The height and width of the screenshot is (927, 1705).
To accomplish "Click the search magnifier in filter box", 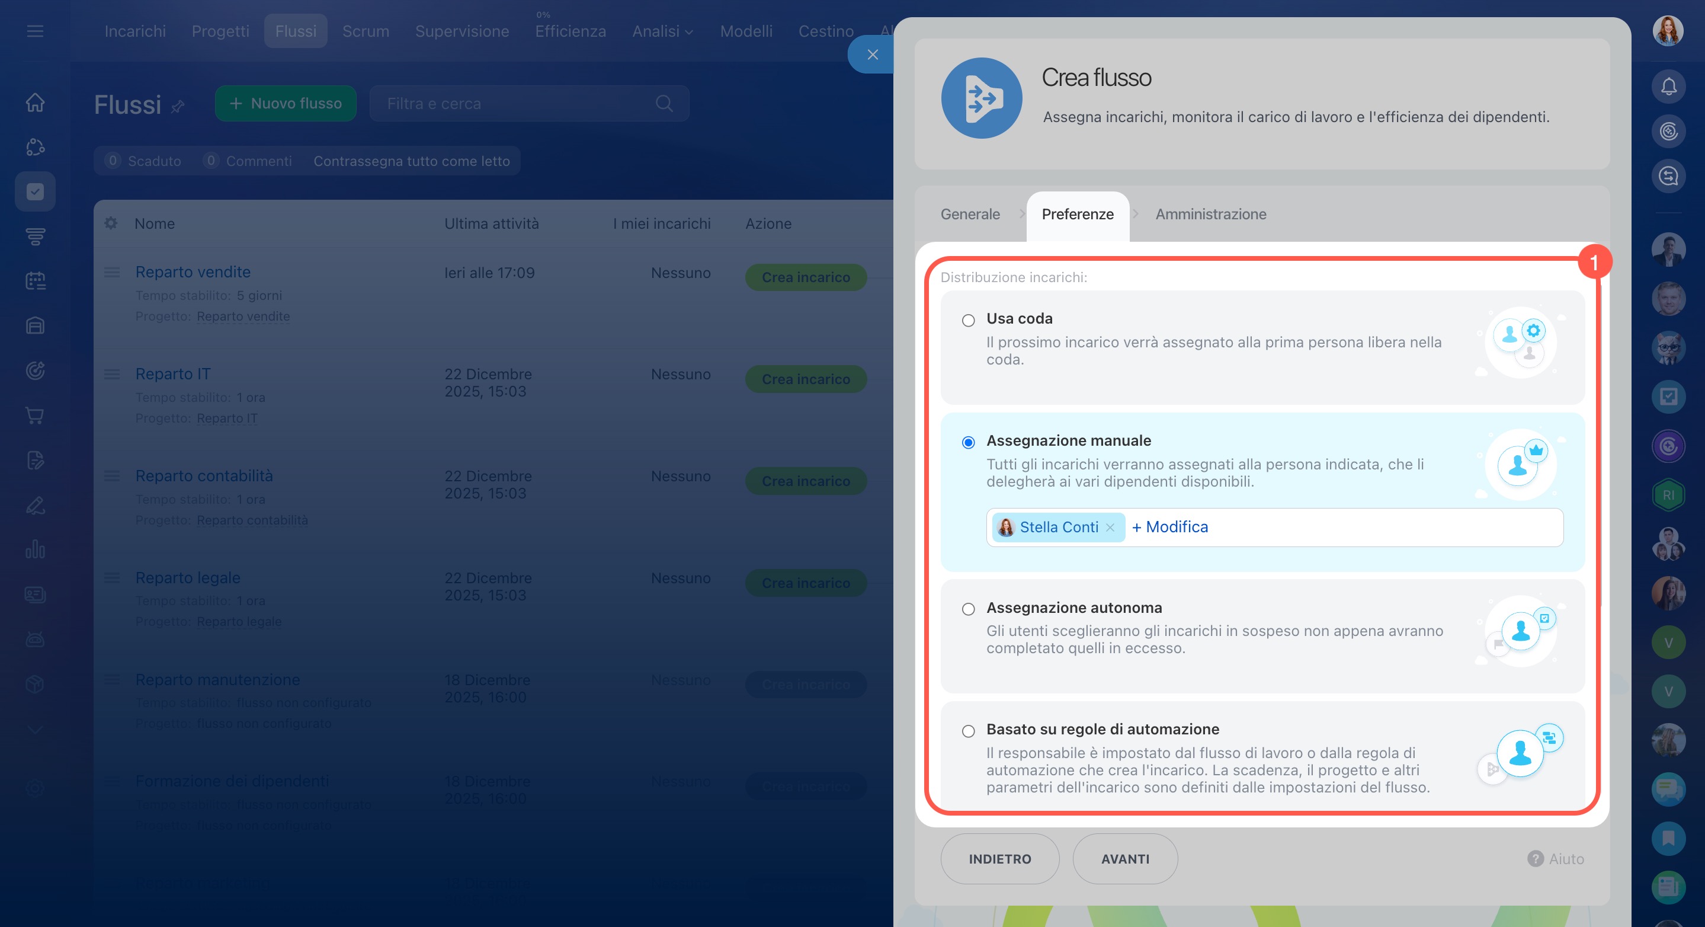I will coord(664,103).
